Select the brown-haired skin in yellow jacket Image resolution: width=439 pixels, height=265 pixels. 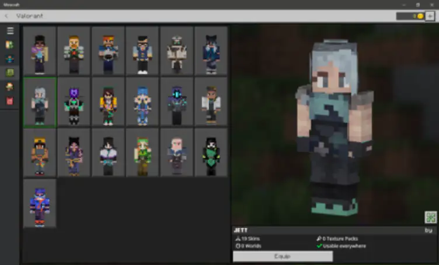pos(108,102)
